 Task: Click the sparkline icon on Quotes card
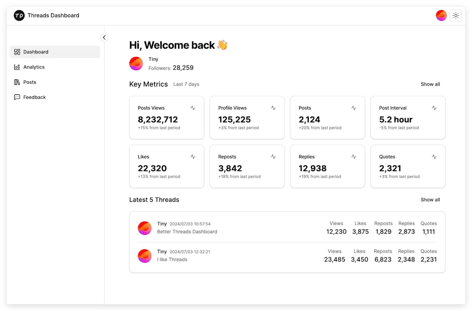[434, 156]
